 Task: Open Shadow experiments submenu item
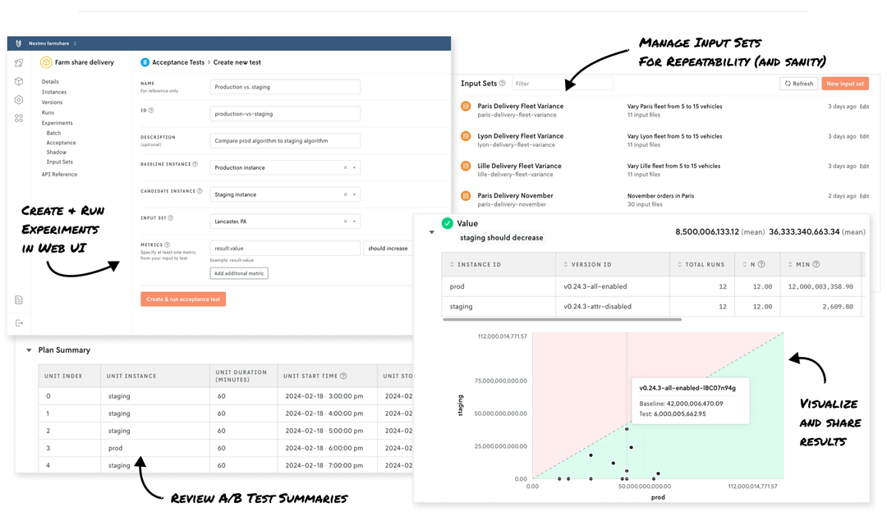point(56,152)
